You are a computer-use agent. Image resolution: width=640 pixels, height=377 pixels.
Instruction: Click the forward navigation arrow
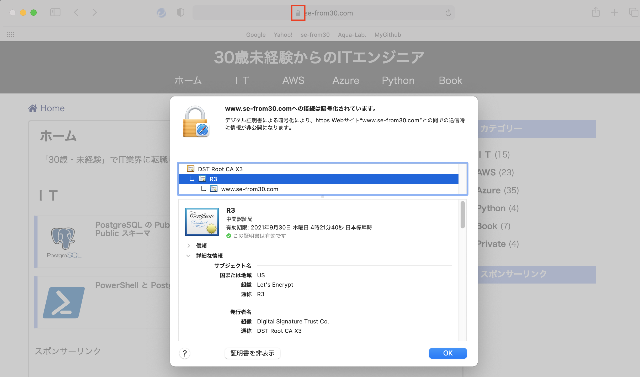point(94,12)
